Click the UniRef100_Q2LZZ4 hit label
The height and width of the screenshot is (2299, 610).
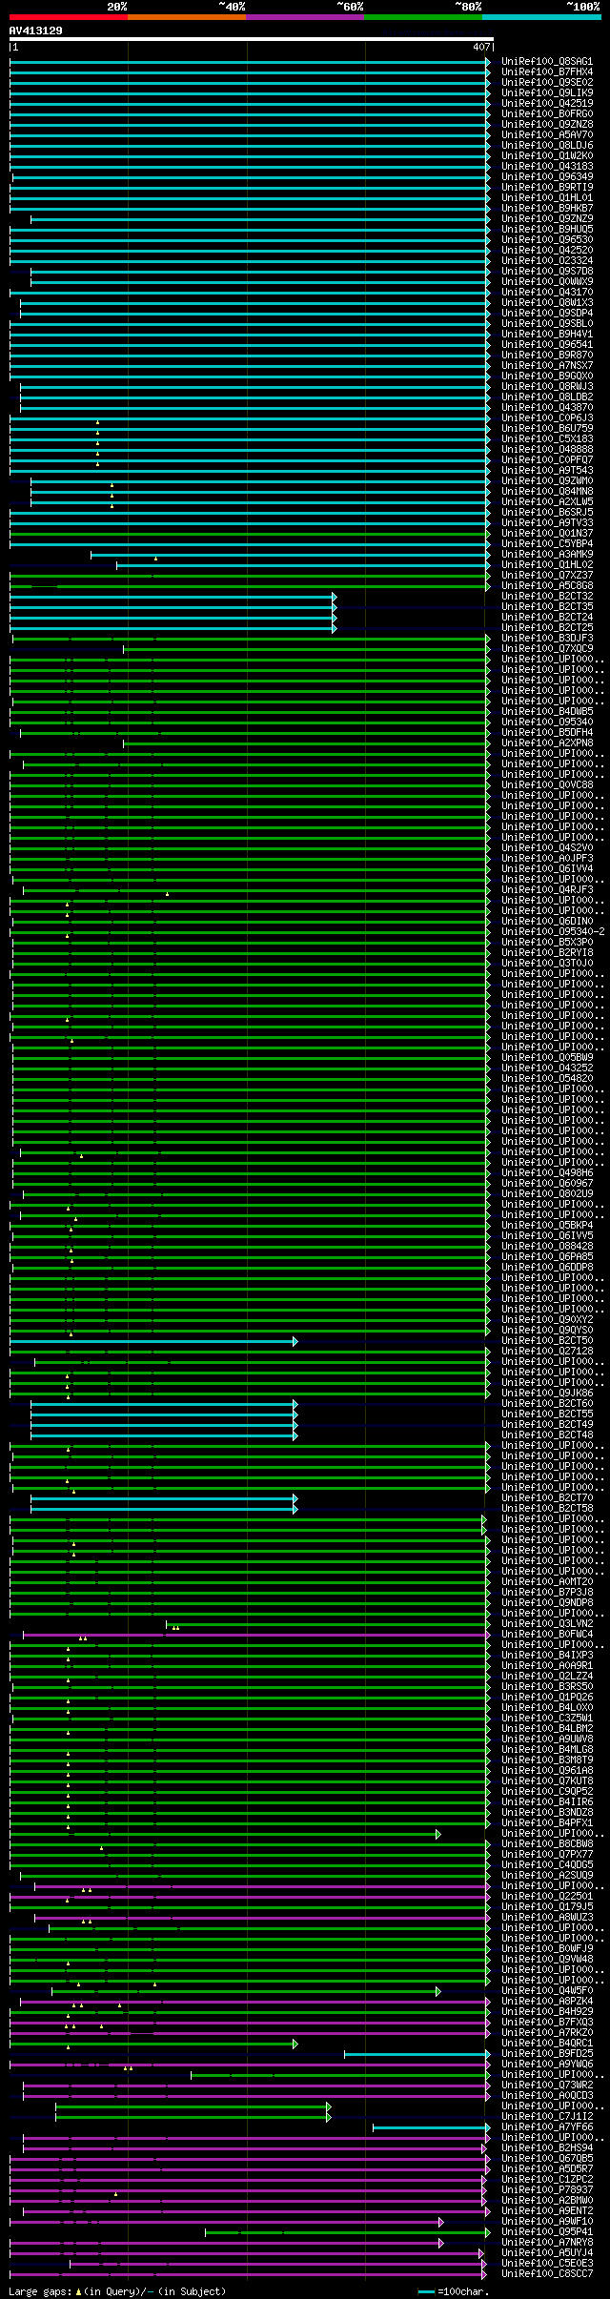tap(547, 1677)
